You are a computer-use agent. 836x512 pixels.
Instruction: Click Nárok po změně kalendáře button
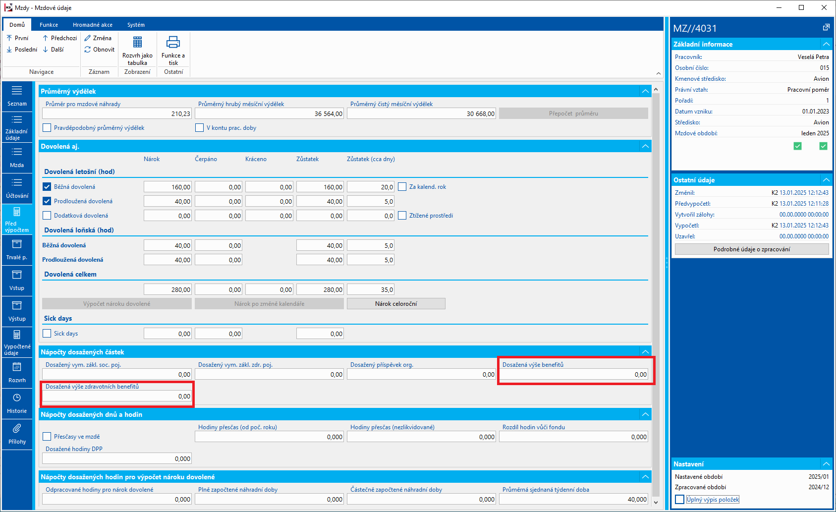[269, 304]
